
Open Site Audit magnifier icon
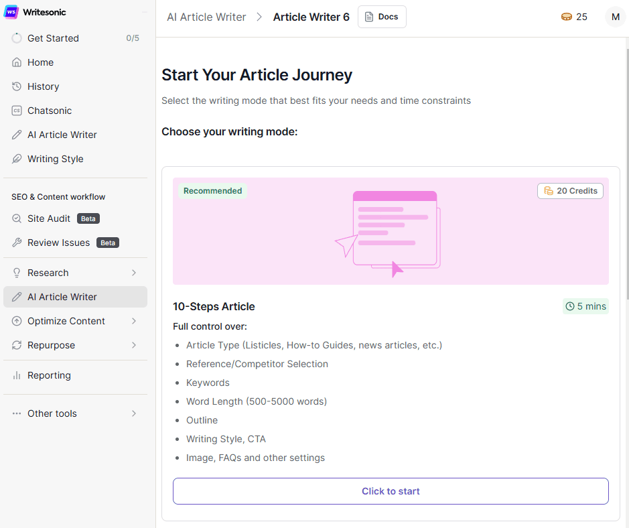pyautogui.click(x=17, y=218)
